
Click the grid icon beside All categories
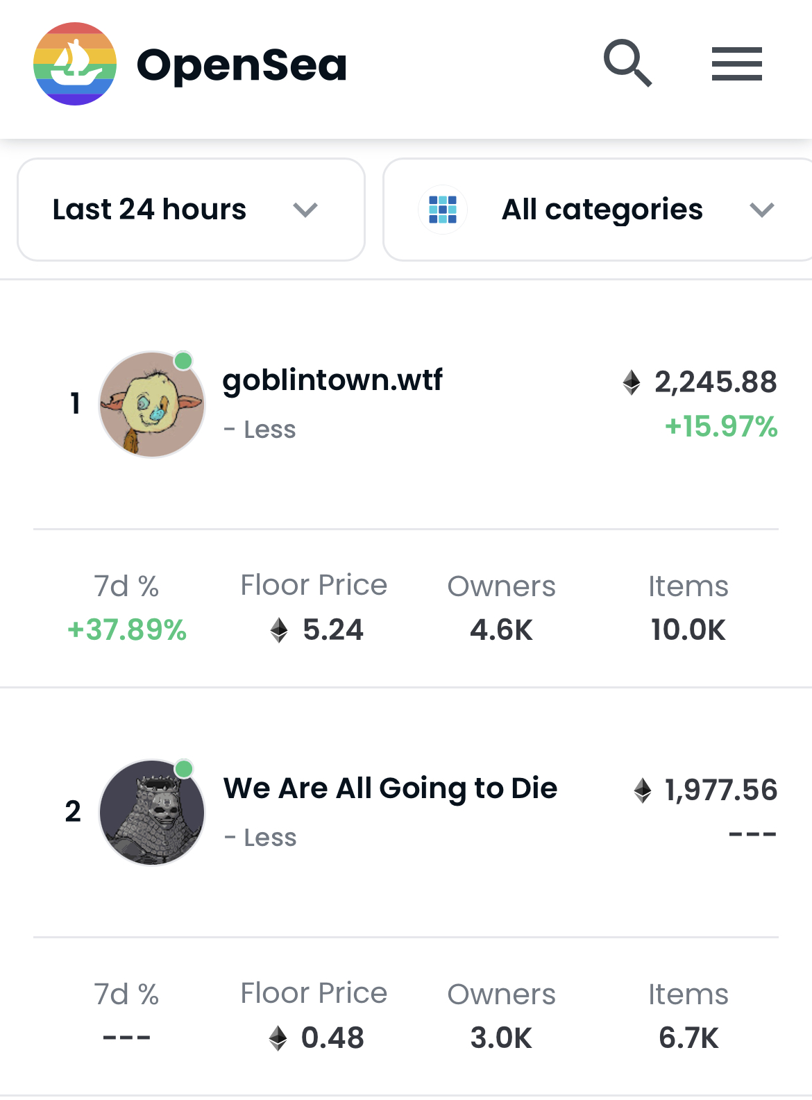click(x=442, y=209)
